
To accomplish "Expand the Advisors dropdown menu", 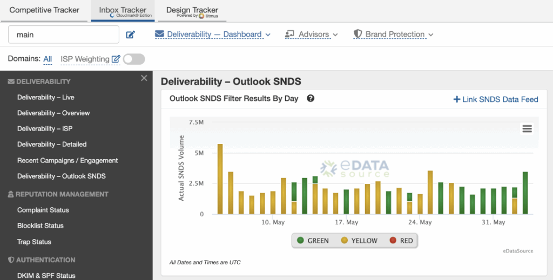I will pos(312,34).
